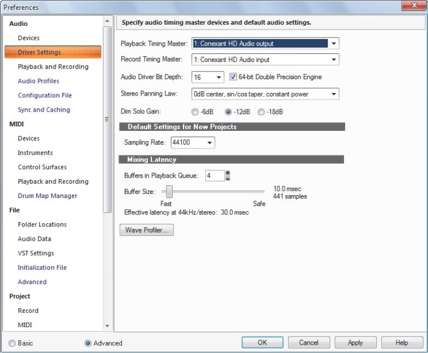Toggle 64-bit Double Precision Engine checkbox

(x=233, y=77)
